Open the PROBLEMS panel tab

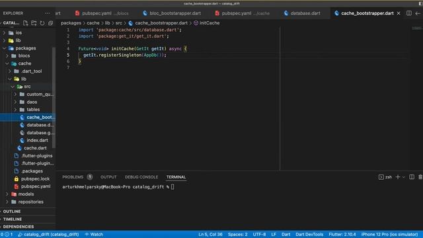73,177
